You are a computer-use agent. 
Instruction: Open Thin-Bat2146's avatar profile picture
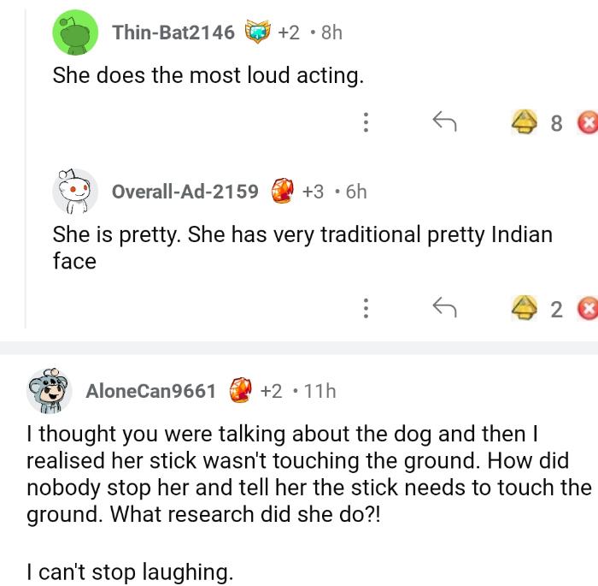[x=75, y=33]
